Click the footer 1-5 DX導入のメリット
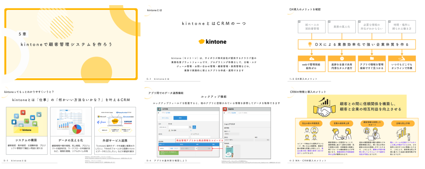The image size is (425, 169). (x=303, y=79)
